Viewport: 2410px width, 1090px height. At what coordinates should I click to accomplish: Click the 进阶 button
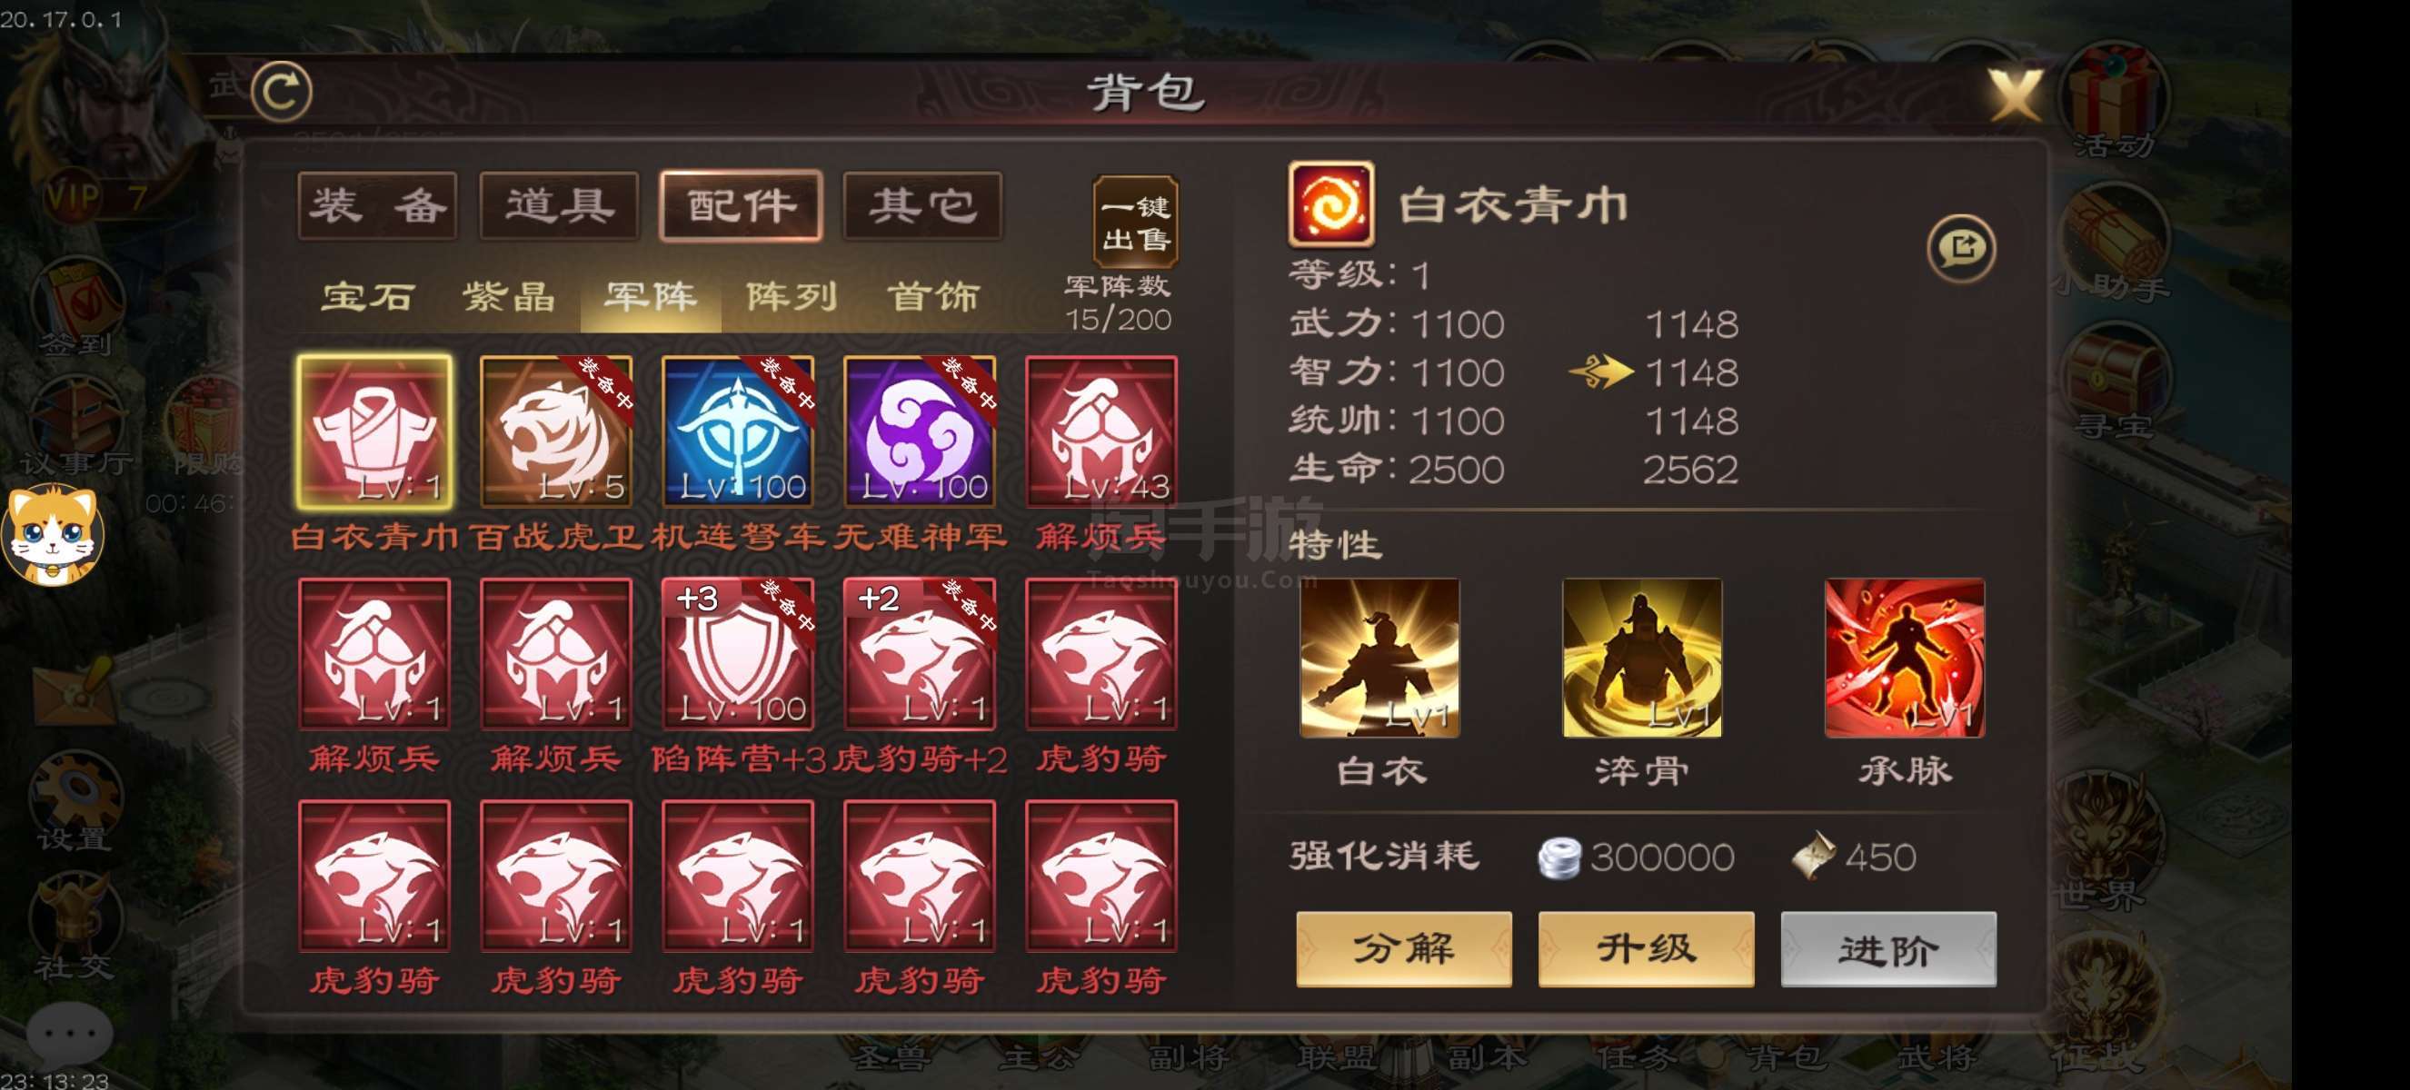[1889, 950]
